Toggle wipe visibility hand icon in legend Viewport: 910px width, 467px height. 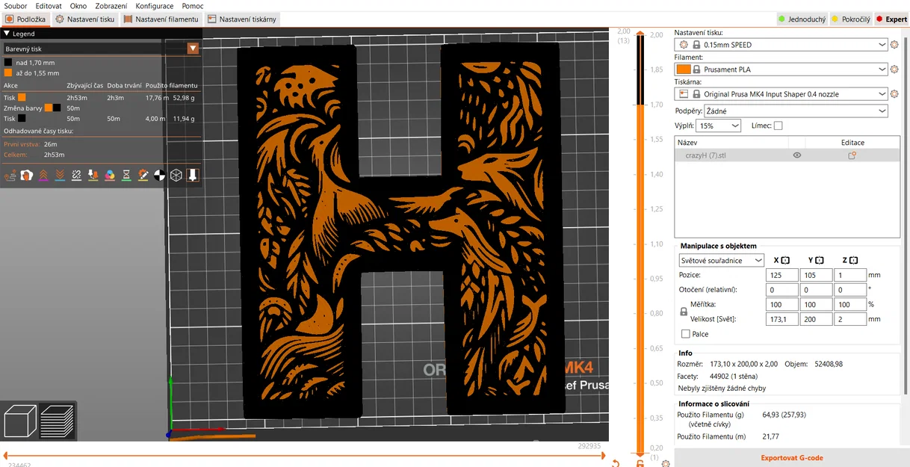[x=26, y=175]
